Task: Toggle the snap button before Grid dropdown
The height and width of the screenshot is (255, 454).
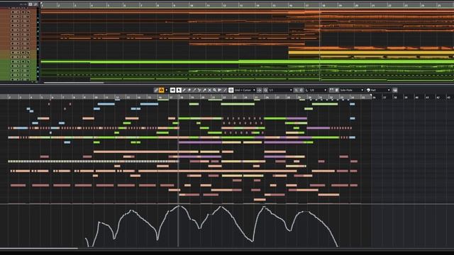Action: tap(231, 90)
